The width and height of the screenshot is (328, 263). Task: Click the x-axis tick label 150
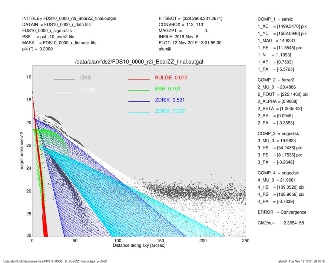point(160,241)
